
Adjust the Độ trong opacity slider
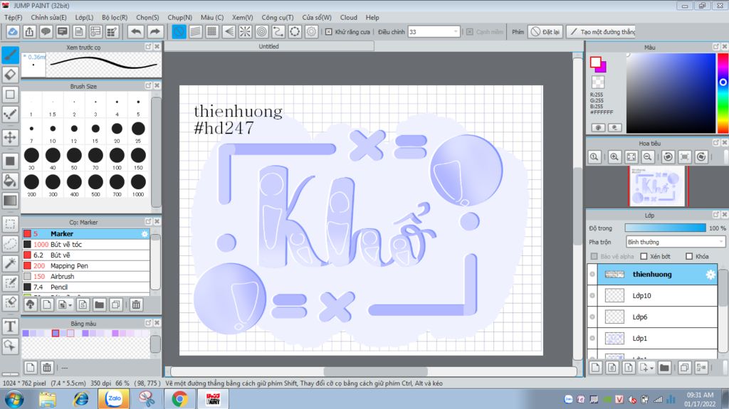(x=666, y=228)
